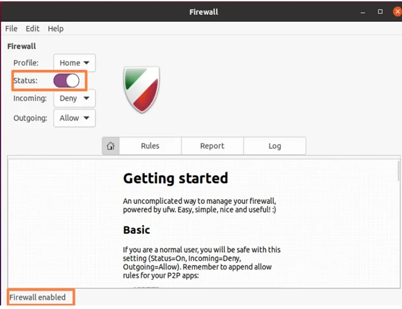Click the 'Profile:' label
402x309 pixels.
point(26,62)
